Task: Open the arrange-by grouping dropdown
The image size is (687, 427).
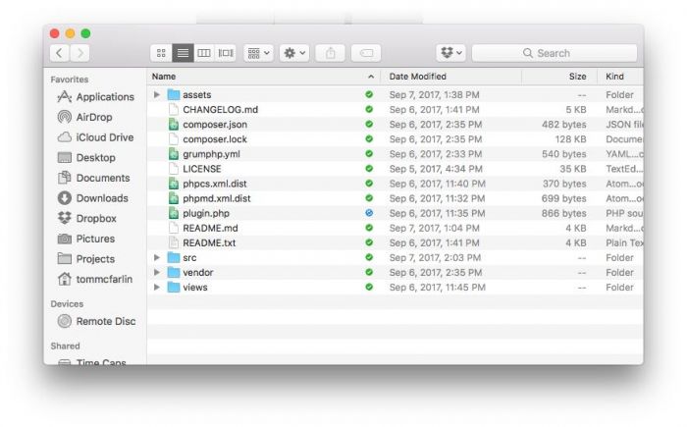Action: tap(258, 53)
